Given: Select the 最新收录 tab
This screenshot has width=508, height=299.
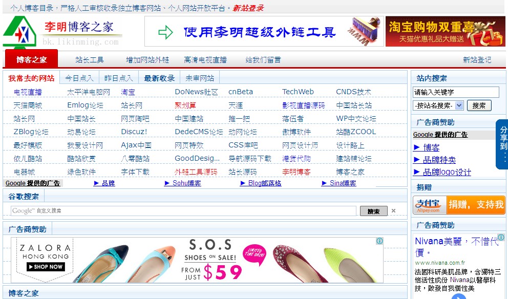Looking at the screenshot, I should click(x=159, y=78).
